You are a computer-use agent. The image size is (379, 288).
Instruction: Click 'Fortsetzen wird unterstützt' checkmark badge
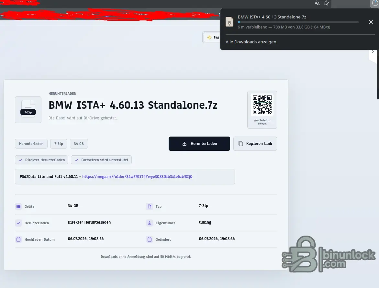(x=101, y=160)
